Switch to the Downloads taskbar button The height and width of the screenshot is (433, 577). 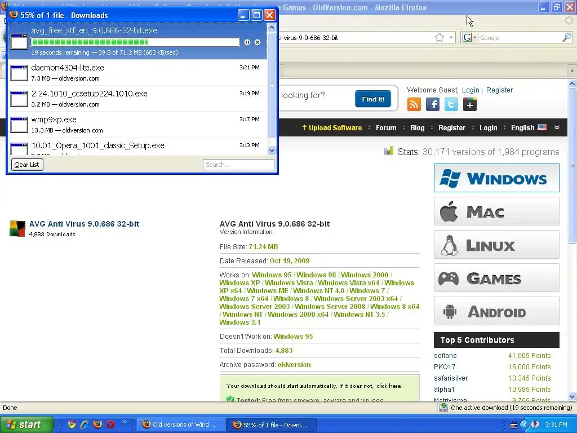pyautogui.click(x=271, y=425)
